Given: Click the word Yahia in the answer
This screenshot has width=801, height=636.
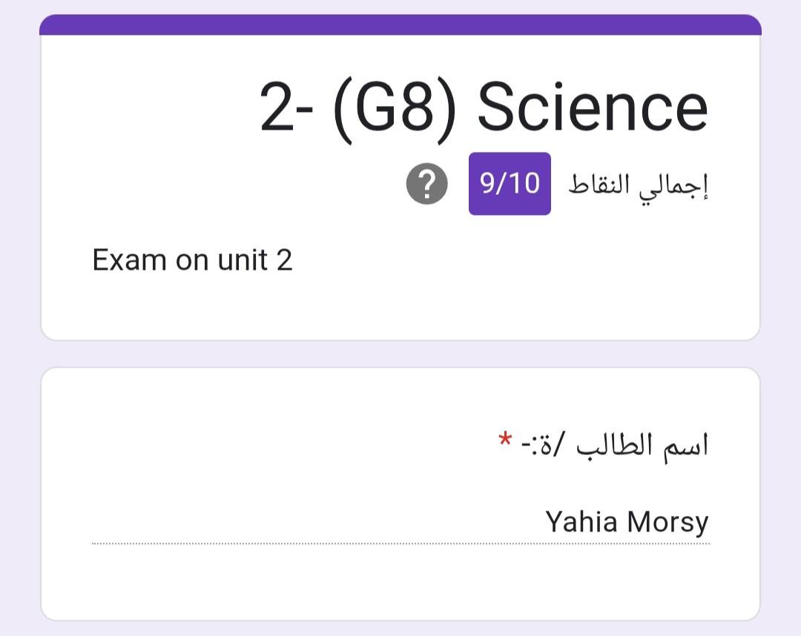Looking at the screenshot, I should (581, 522).
